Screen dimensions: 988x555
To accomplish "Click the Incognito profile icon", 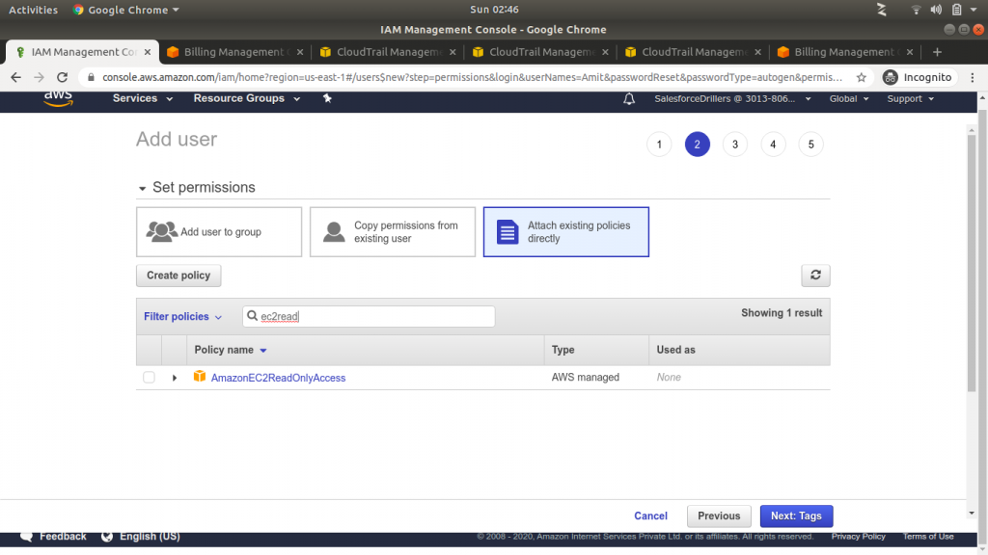I will click(890, 77).
